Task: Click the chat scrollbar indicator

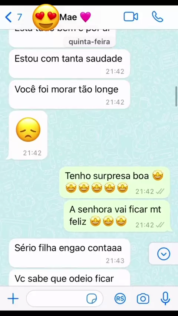Action: tap(177, 96)
